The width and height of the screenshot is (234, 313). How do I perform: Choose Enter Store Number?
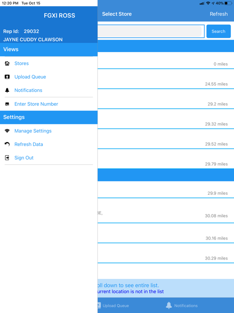click(49, 104)
